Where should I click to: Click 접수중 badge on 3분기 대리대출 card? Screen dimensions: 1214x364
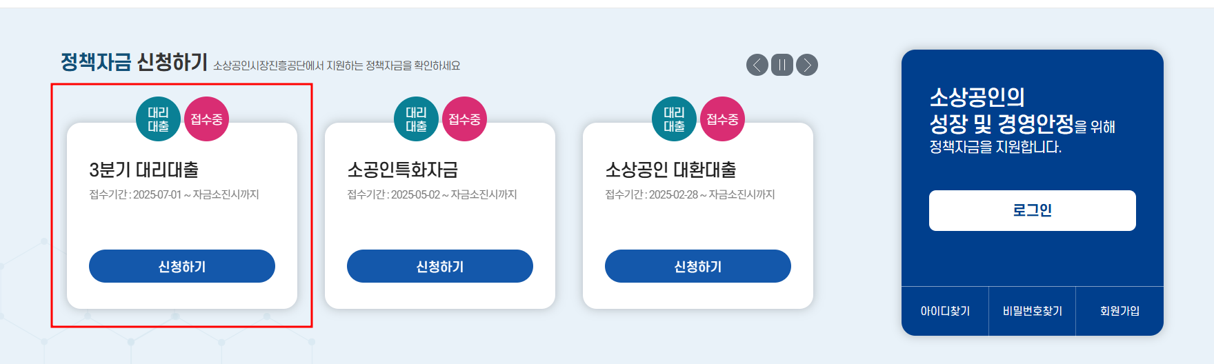pyautogui.click(x=206, y=119)
